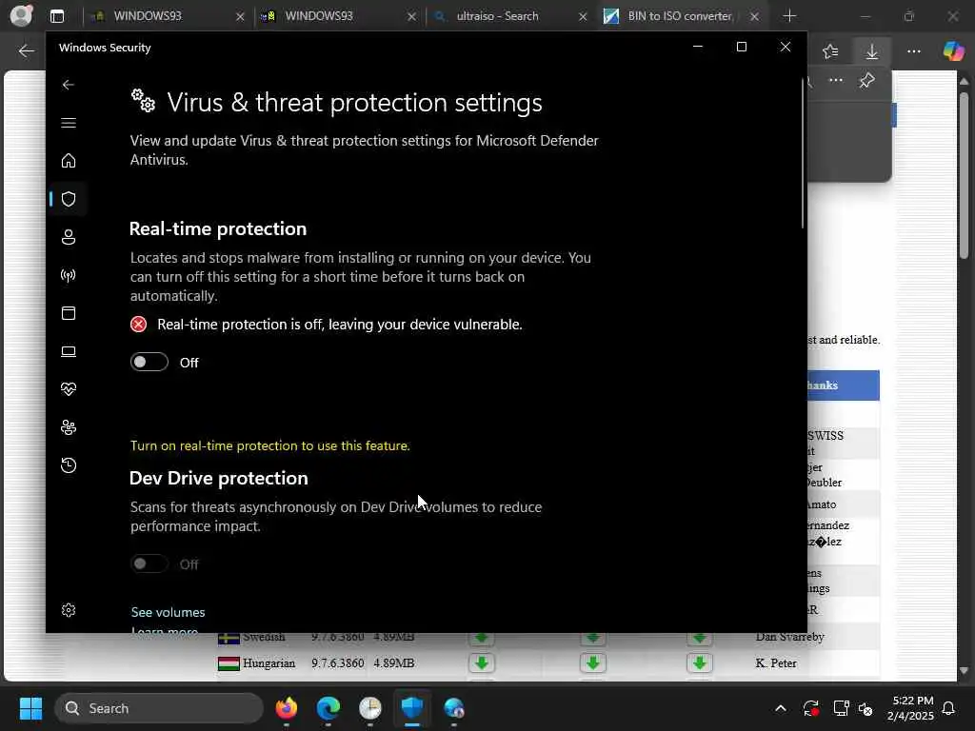Open Copilot icon in Edge
Image resolution: width=975 pixels, height=731 pixels.
tap(953, 51)
